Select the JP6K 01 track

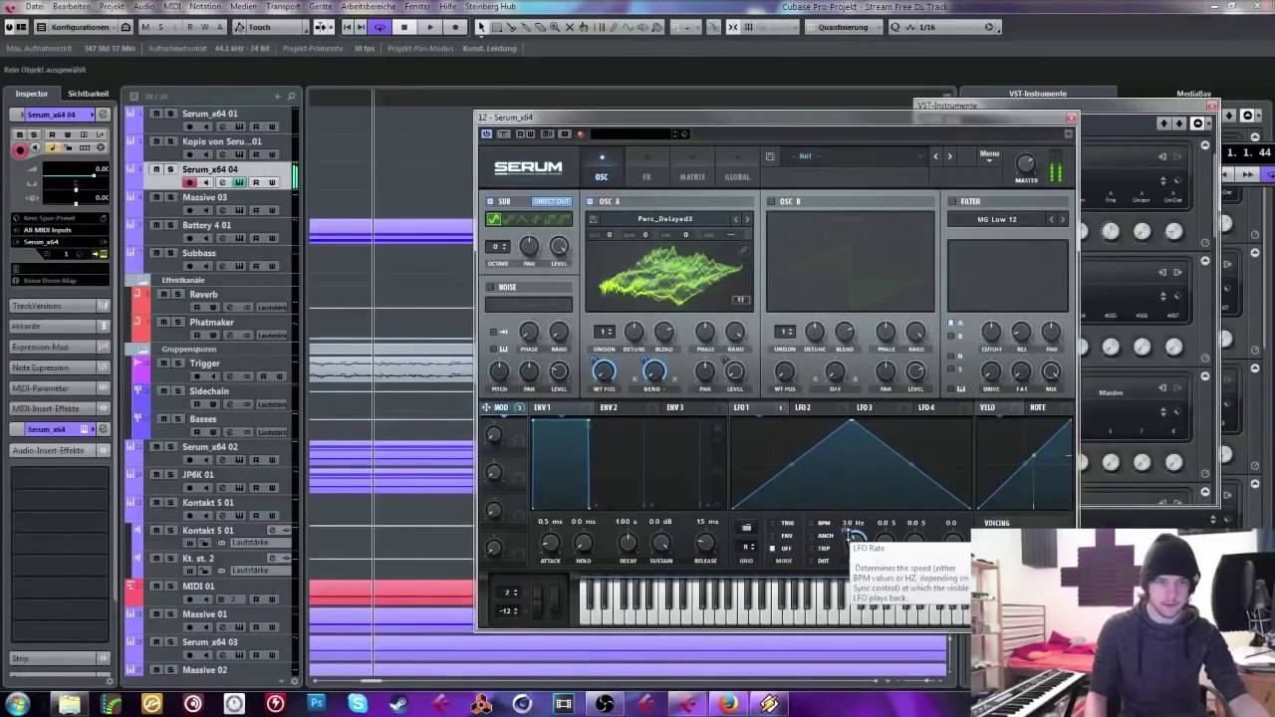tap(198, 475)
